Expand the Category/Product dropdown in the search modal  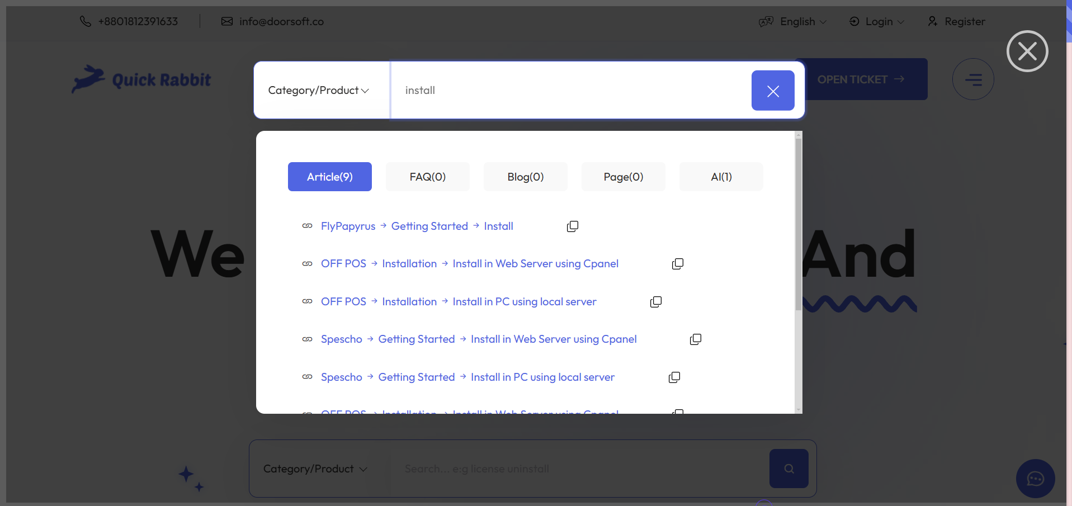click(318, 90)
